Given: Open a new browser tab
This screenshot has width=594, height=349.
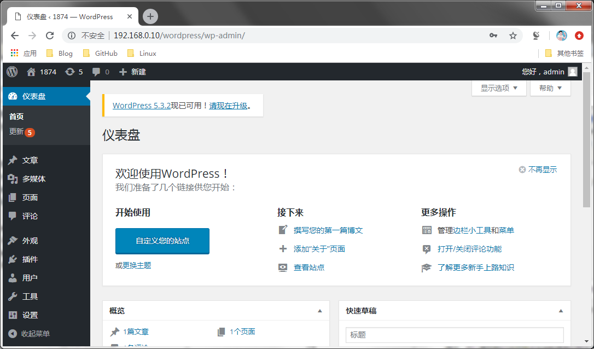Looking at the screenshot, I should point(150,16).
